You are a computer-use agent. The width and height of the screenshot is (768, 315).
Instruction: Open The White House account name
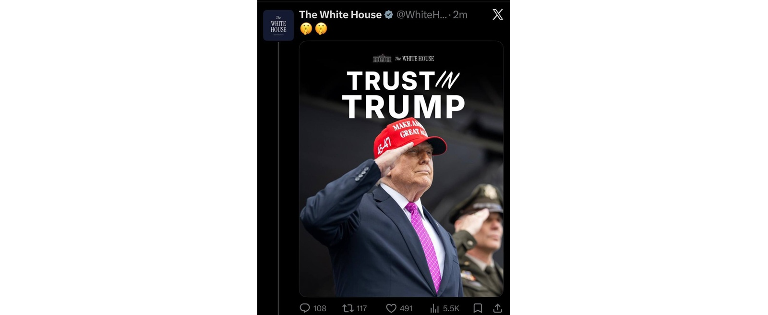point(340,15)
